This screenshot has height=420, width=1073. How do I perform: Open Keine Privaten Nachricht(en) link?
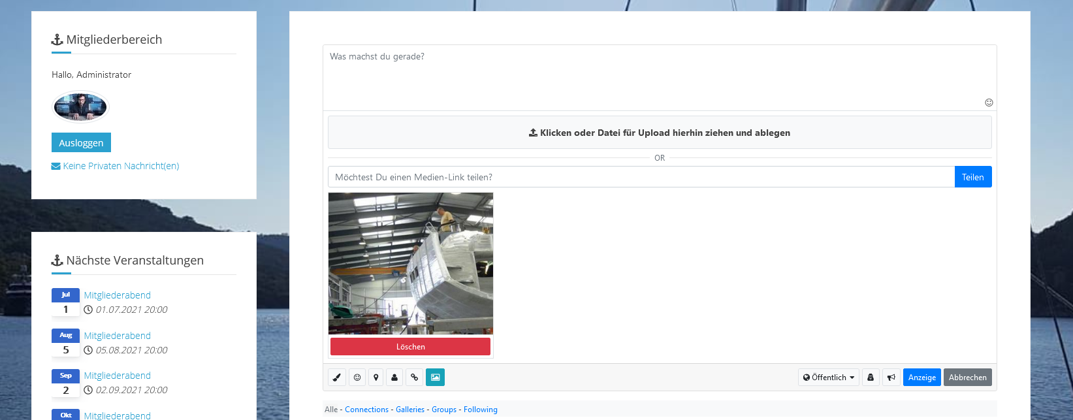tap(121, 166)
